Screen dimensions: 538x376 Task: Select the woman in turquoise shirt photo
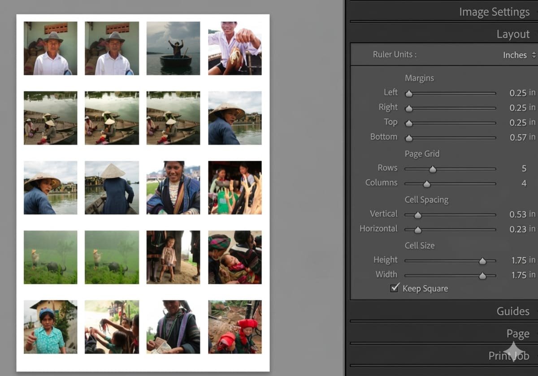[51, 327]
